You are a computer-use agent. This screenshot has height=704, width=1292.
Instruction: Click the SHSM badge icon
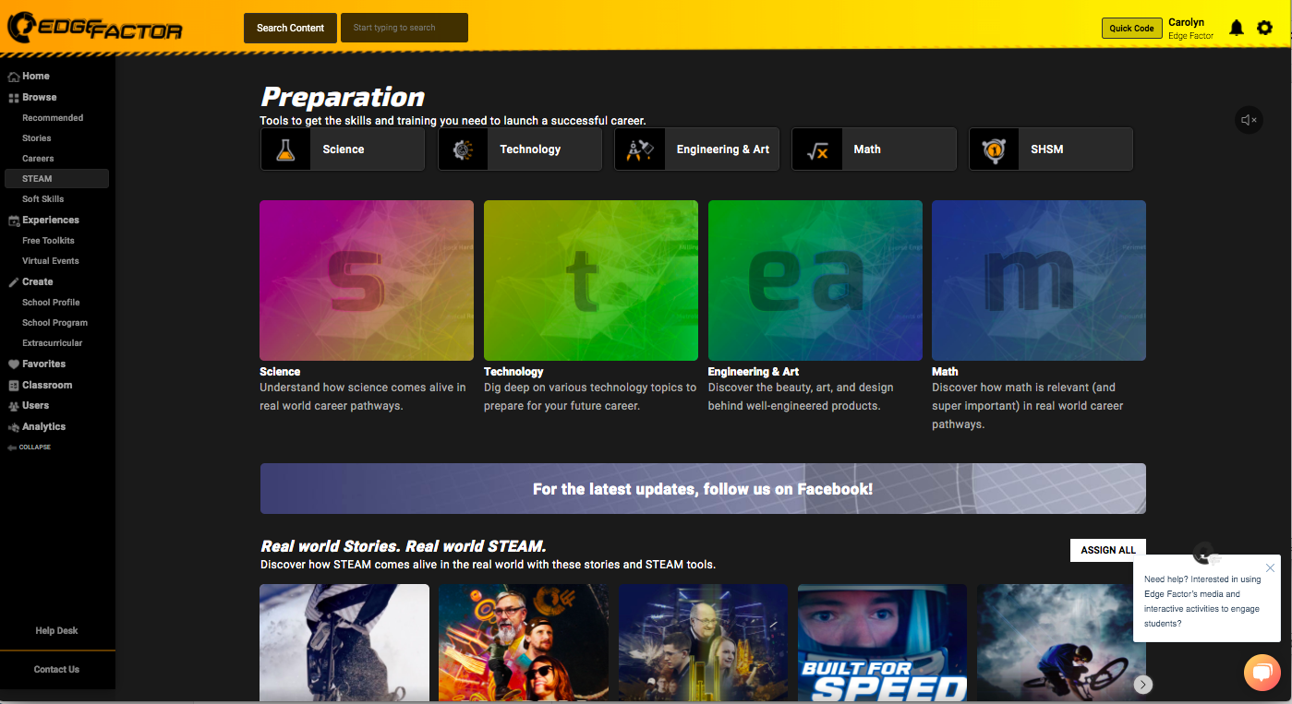(994, 149)
